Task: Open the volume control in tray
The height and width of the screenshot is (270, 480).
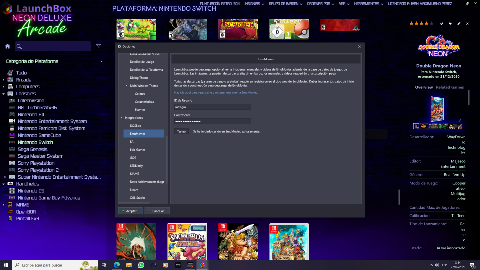Action: [437, 265]
